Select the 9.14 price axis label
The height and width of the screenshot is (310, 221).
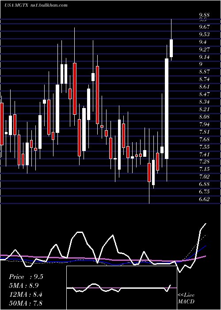point(204,57)
